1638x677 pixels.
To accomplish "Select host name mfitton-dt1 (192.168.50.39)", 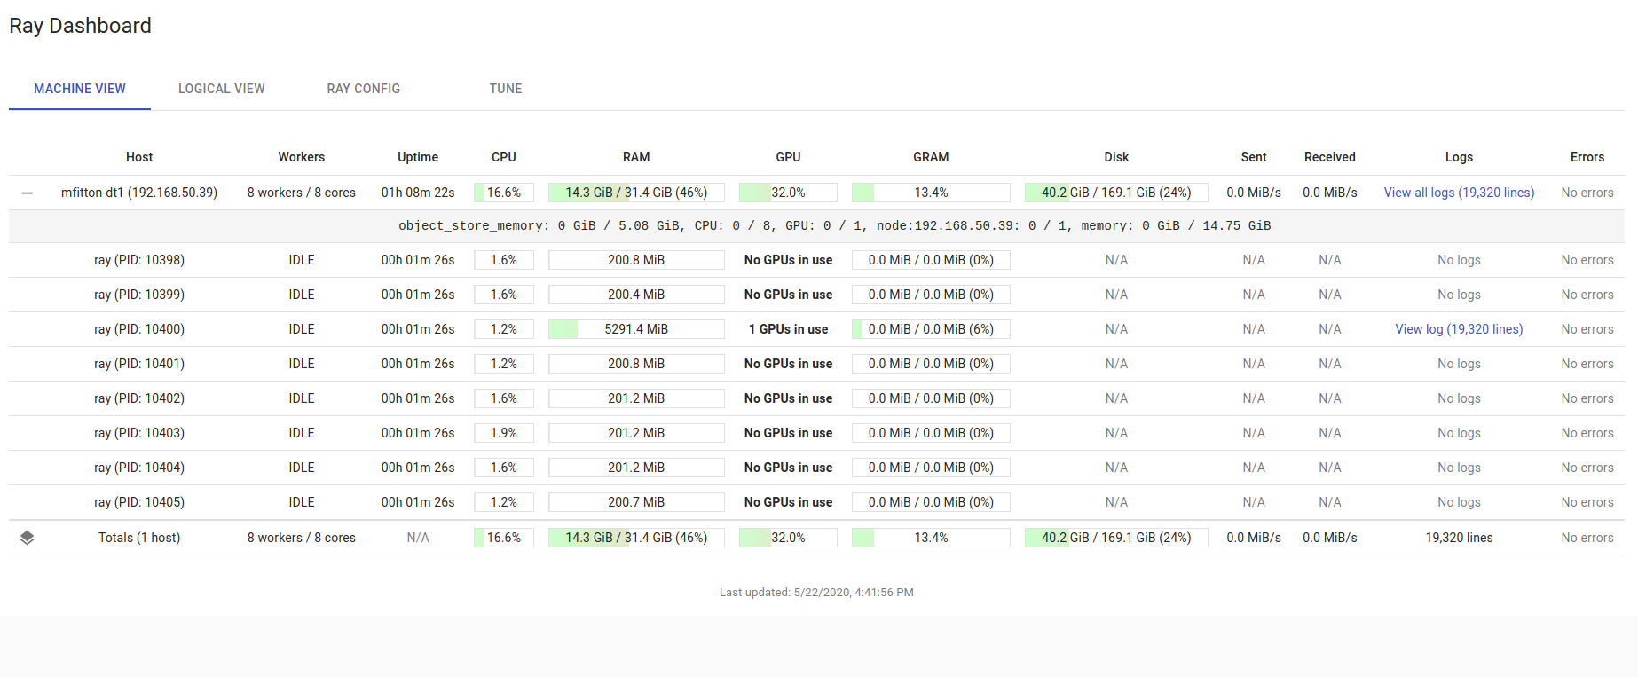I will tap(139, 193).
